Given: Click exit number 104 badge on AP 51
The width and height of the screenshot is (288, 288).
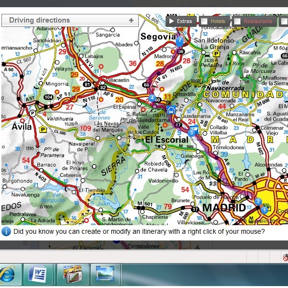Looking at the screenshot, I should tap(48, 97).
